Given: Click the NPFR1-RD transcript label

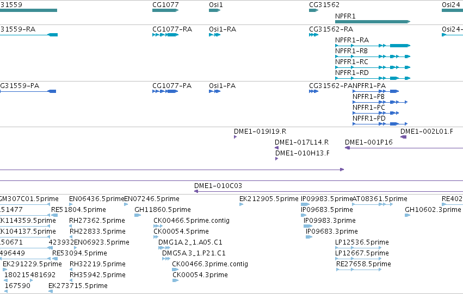Looking at the screenshot, I should pyautogui.click(x=351, y=72).
